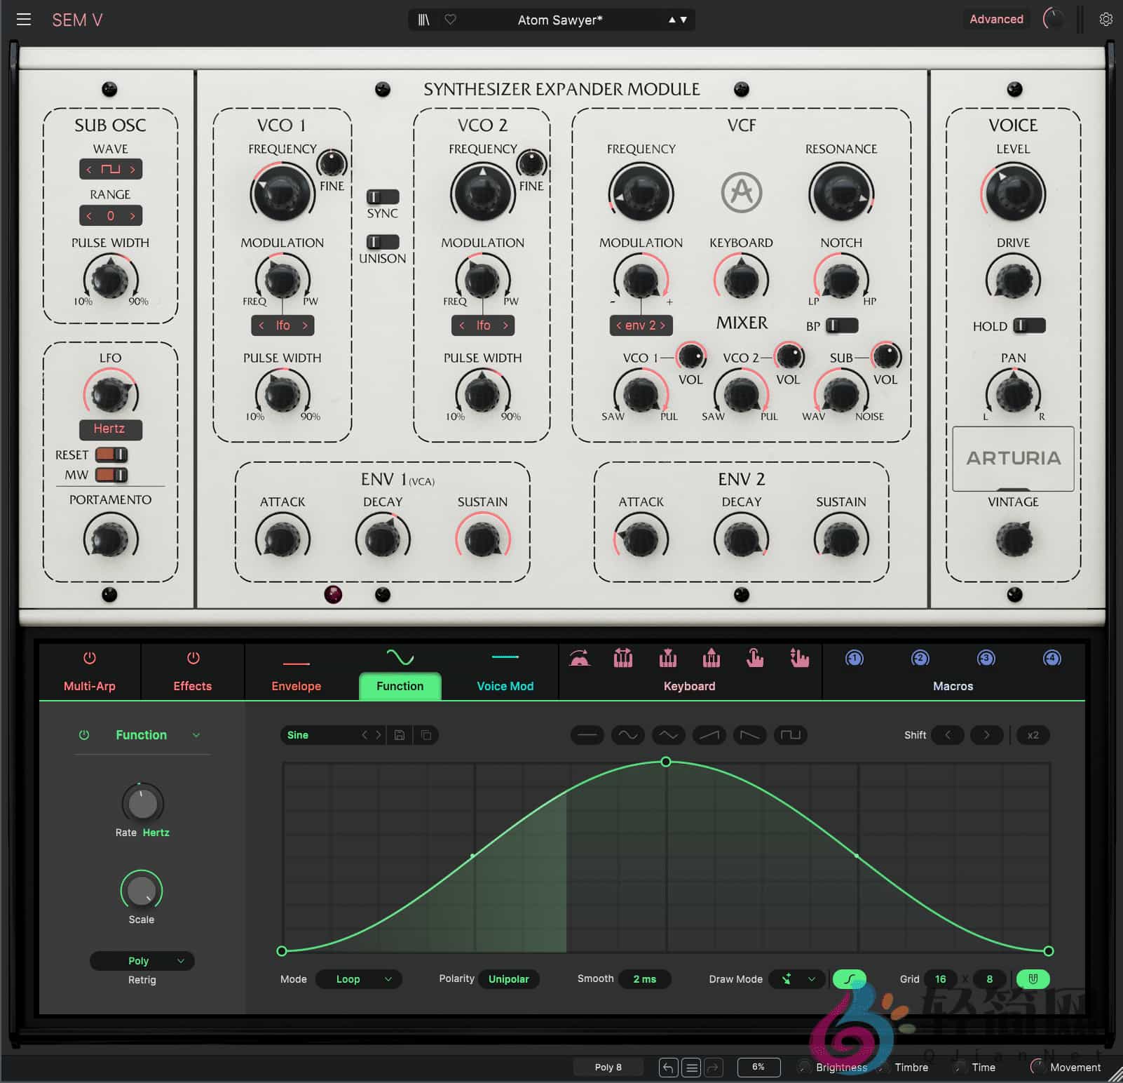This screenshot has height=1083, width=1123.
Task: Collapse the Function panel header chevron
Action: coord(197,734)
